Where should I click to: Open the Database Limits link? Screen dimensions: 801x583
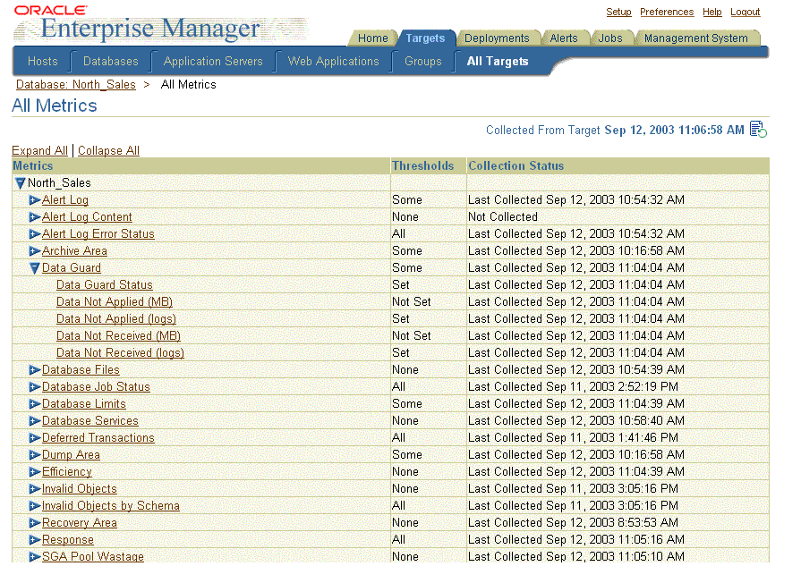tap(84, 404)
